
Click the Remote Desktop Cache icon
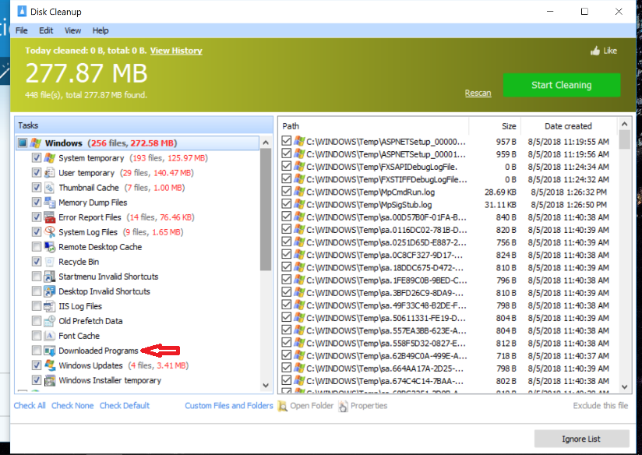click(50, 247)
